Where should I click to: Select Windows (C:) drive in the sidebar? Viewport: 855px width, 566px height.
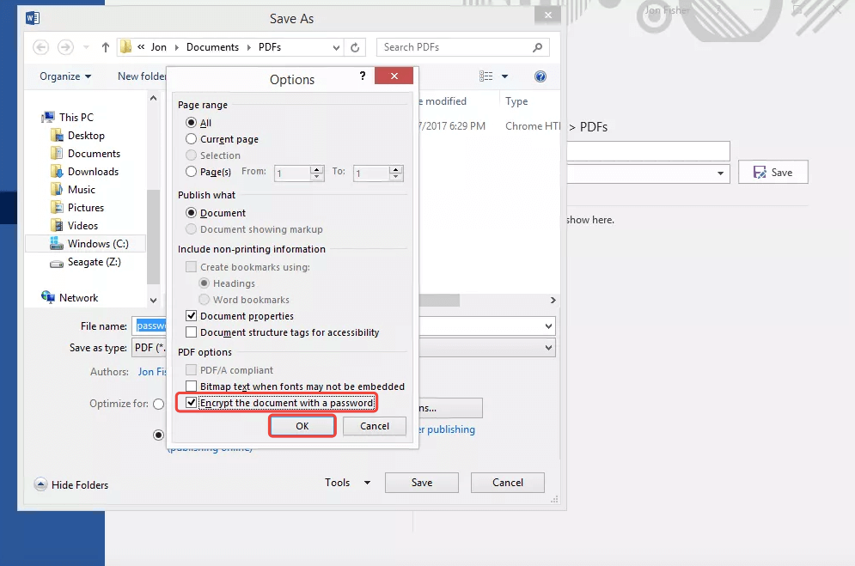(97, 244)
